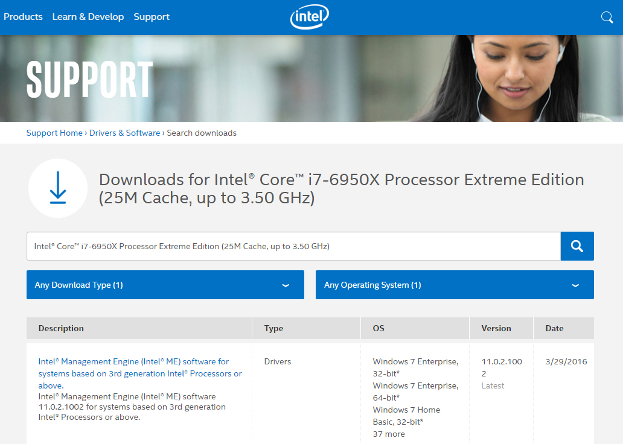Click the Drivers type cell
Image resolution: width=623 pixels, height=444 pixels.
click(278, 362)
